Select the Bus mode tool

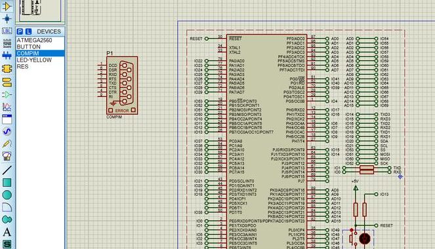pos(7,56)
